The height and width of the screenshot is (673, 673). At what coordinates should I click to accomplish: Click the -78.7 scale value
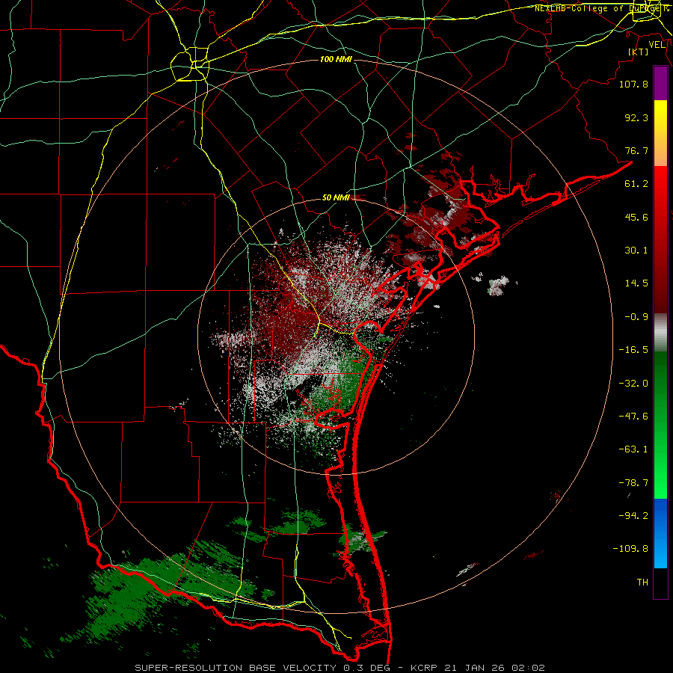[633, 483]
